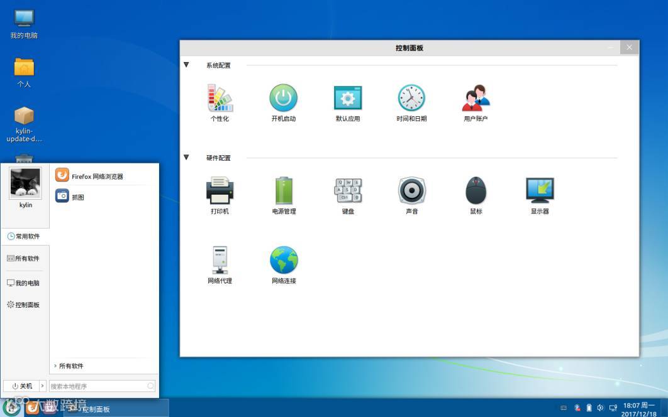Open volume control tray icon
Image resolution: width=668 pixels, height=417 pixels.
point(600,408)
